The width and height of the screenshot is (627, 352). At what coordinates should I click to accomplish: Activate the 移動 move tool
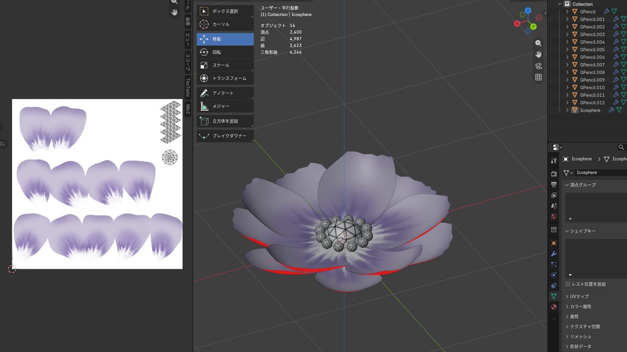point(225,39)
